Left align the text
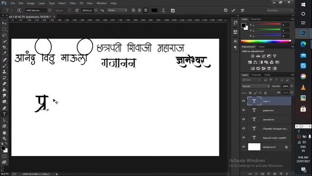312x176 pixels. [134, 10]
